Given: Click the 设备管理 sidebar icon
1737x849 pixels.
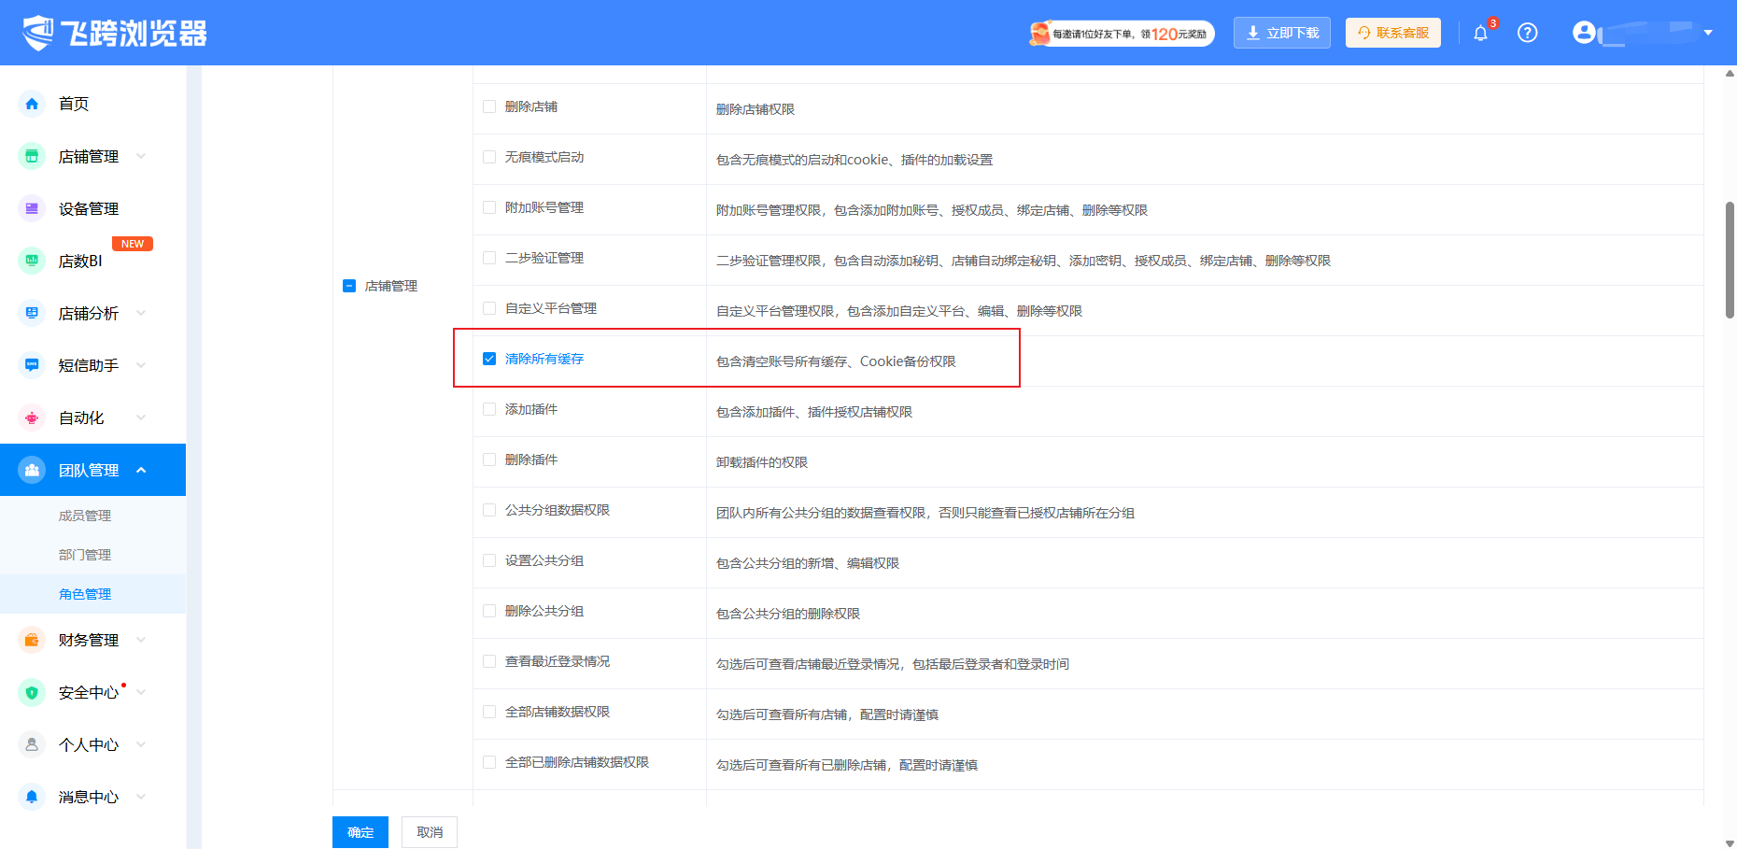Looking at the screenshot, I should pos(32,208).
